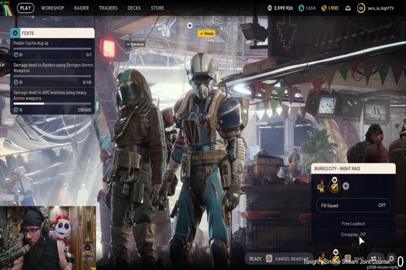Toggle the Crossplay: Off setting

pyautogui.click(x=353, y=234)
